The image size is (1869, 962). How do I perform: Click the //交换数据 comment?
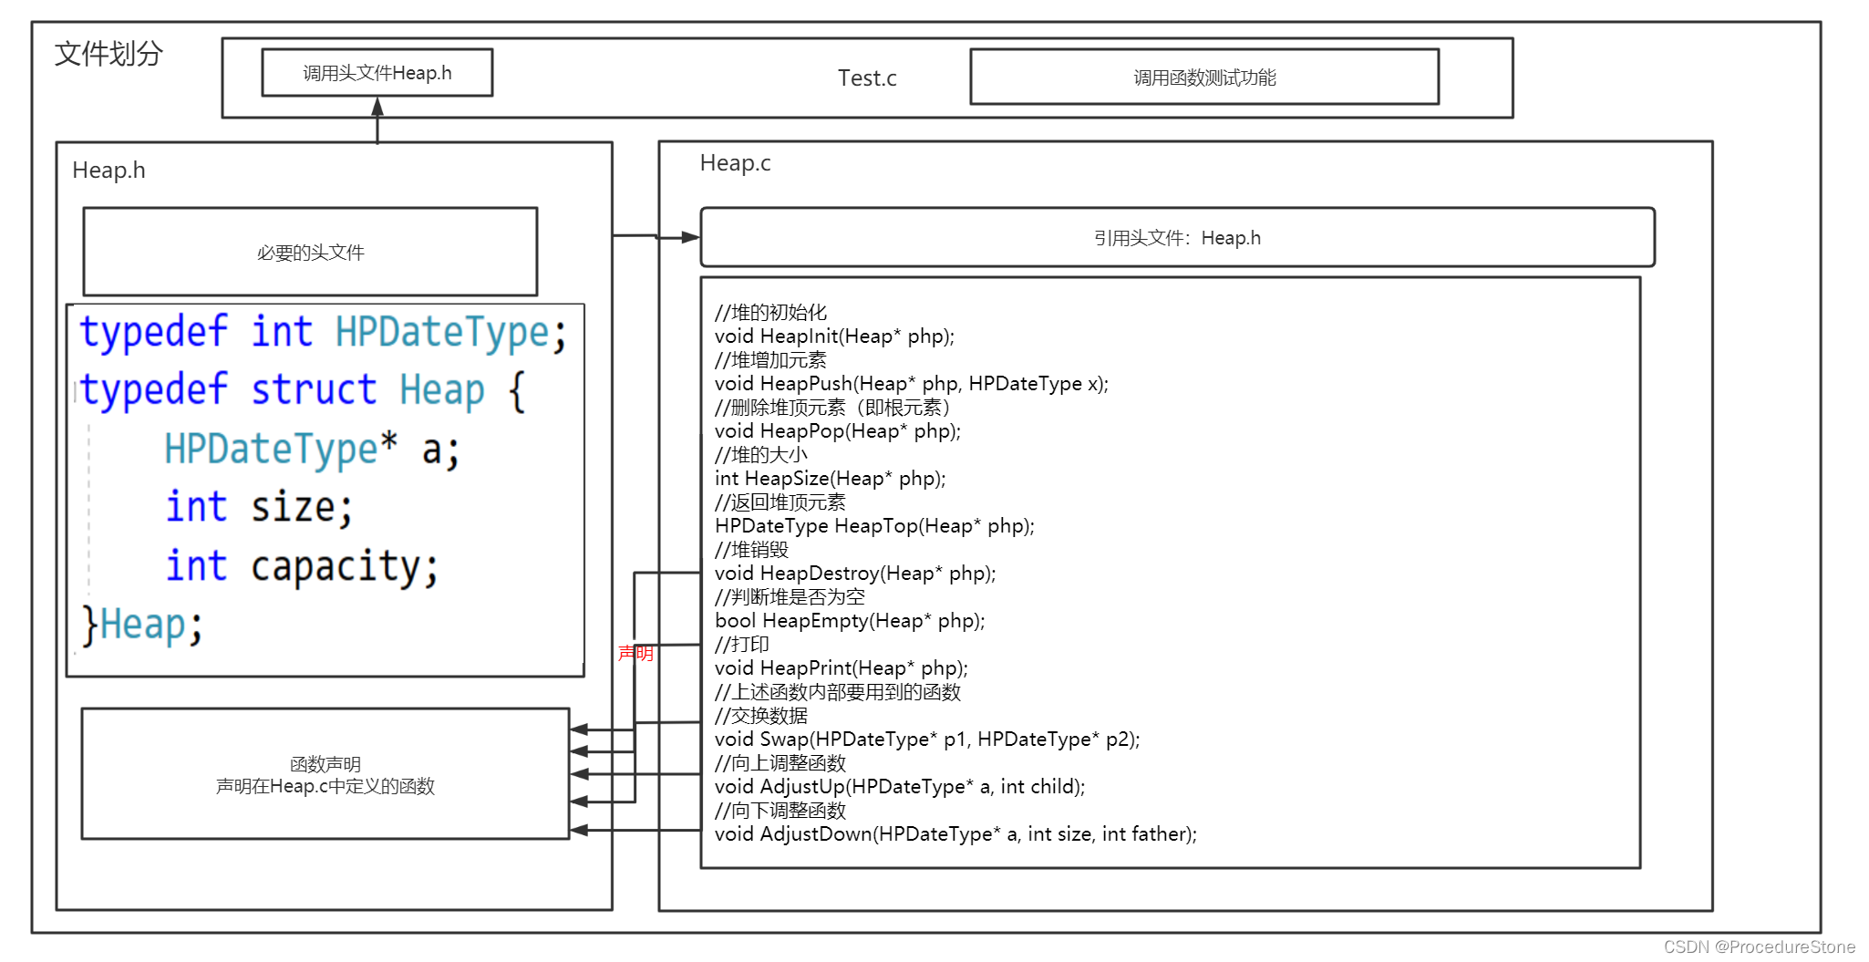[761, 716]
